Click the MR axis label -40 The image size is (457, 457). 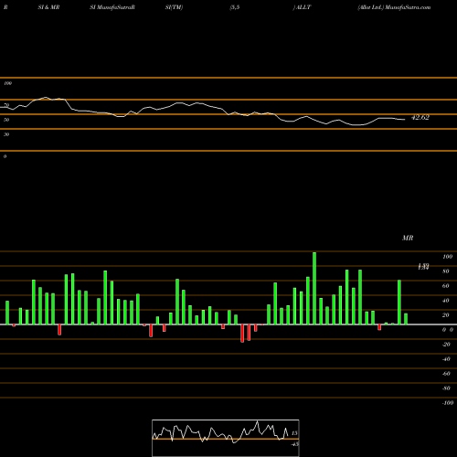click(446, 359)
